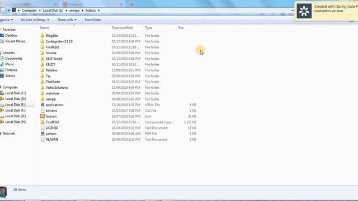Select the xampp folder icon
Image resolution: width=358 pixels, height=201 pixels.
click(x=43, y=99)
